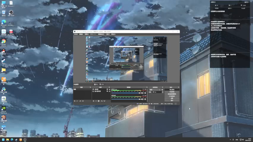Add a new source with the plus icon
The width and height of the screenshot is (253, 142).
93,101
